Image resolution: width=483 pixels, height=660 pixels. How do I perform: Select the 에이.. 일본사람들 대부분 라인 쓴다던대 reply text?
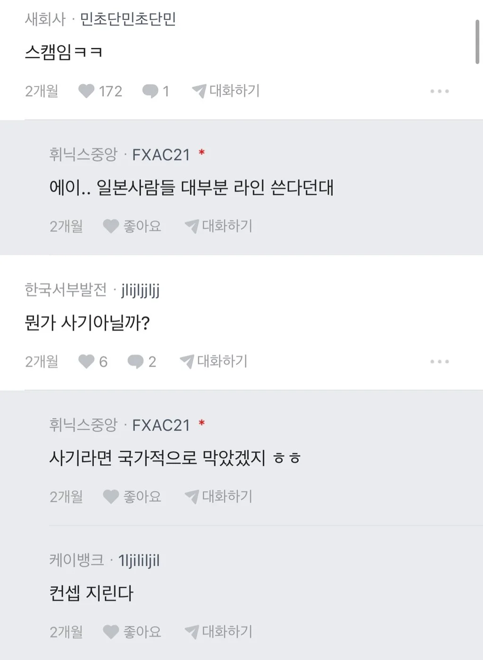tap(192, 188)
